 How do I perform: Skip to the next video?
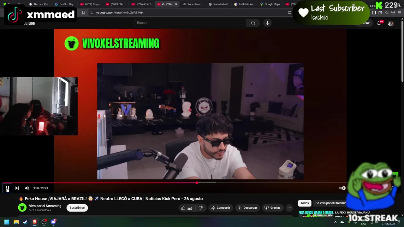pos(17,188)
